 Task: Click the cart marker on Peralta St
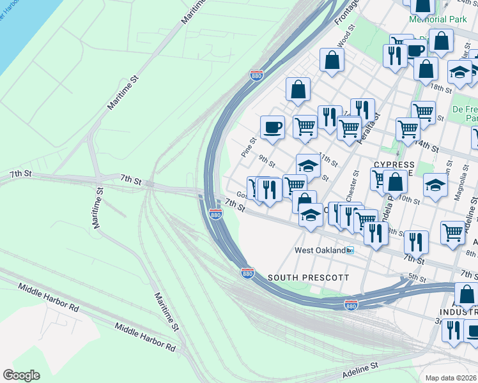[x=350, y=131]
